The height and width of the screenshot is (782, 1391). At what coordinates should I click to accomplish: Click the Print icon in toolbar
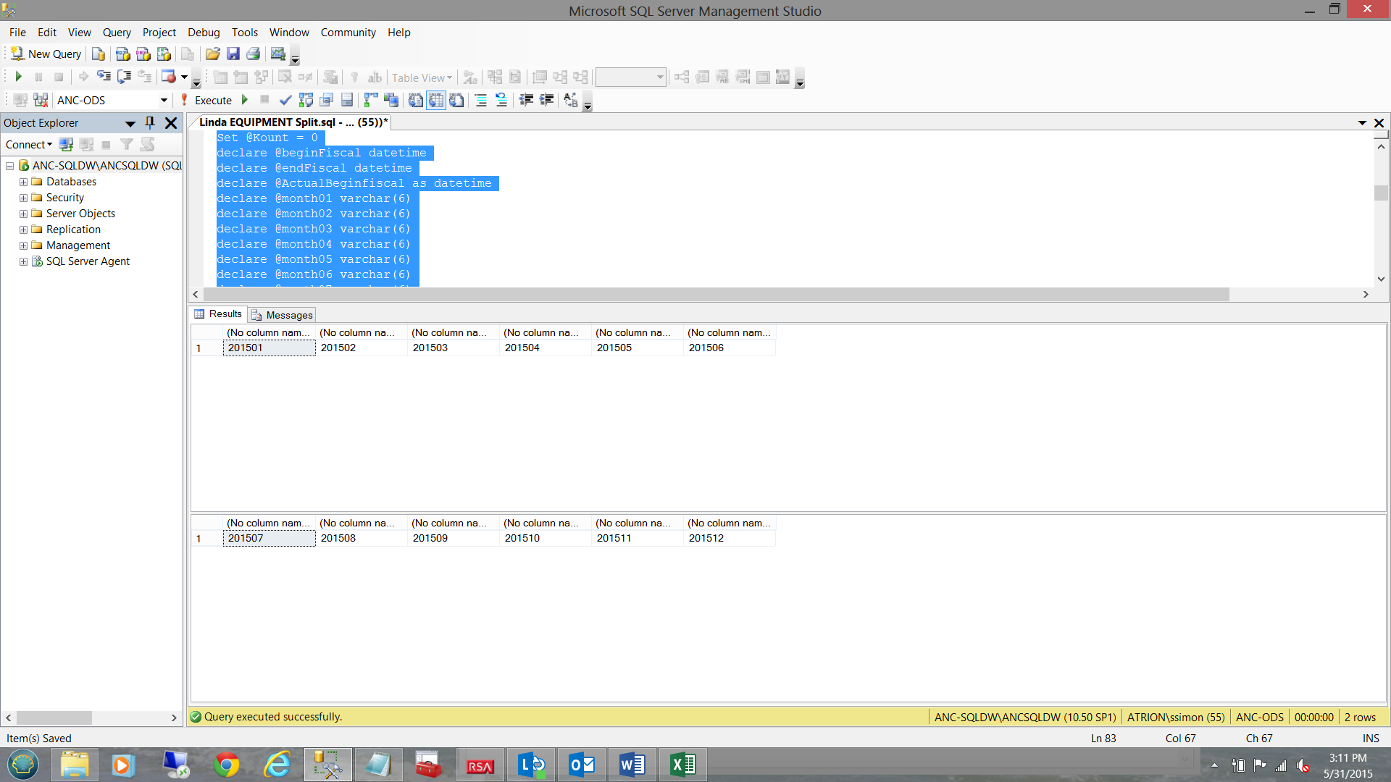(x=253, y=54)
